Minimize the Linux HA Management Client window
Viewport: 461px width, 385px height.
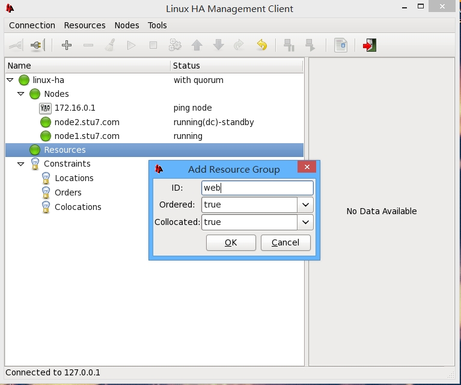[405, 7]
